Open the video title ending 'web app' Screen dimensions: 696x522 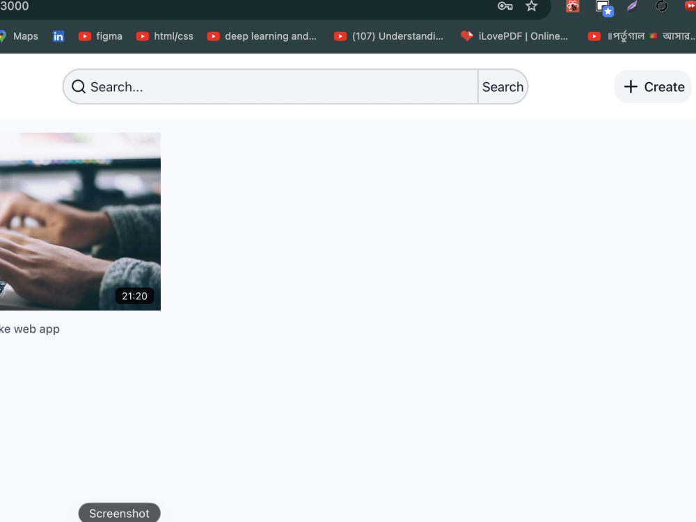pos(30,329)
